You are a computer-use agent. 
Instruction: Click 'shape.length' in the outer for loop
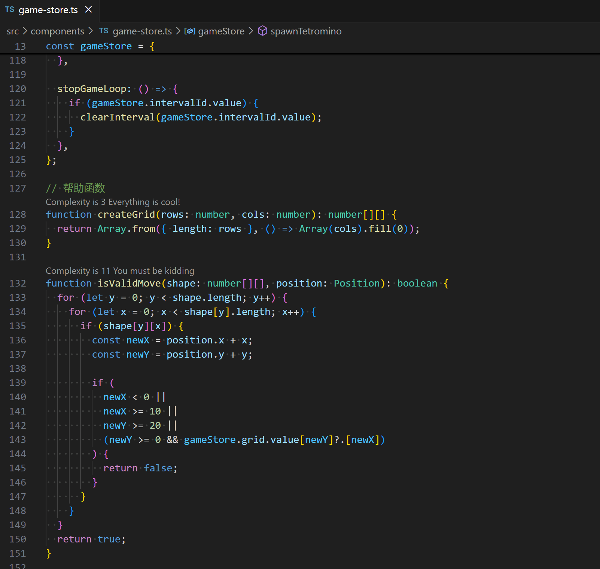pyautogui.click(x=207, y=298)
